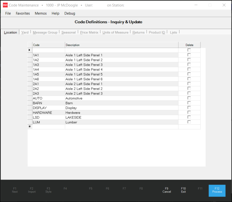Screen dimensions: 232x202
Task: Click 'Aisle 1 Left Side Panel 1' description
Action: tap(122, 55)
